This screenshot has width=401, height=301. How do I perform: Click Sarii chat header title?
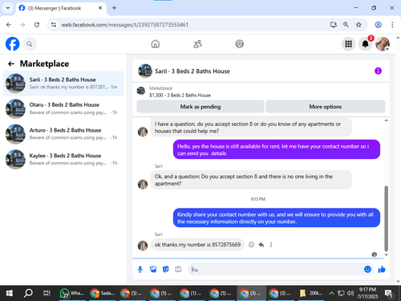(192, 71)
